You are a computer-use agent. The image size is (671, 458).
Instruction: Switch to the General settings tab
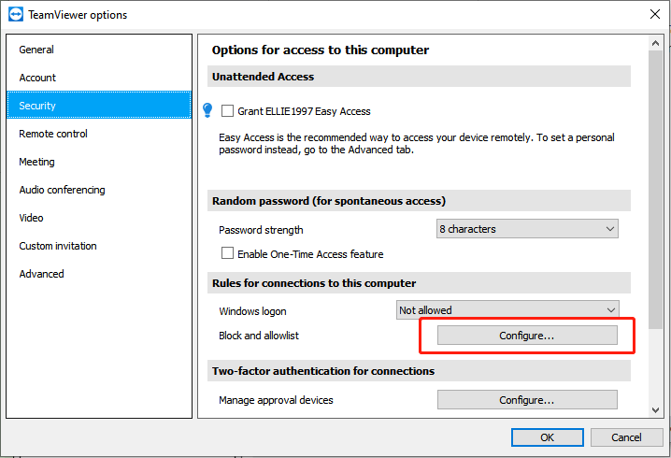36,50
